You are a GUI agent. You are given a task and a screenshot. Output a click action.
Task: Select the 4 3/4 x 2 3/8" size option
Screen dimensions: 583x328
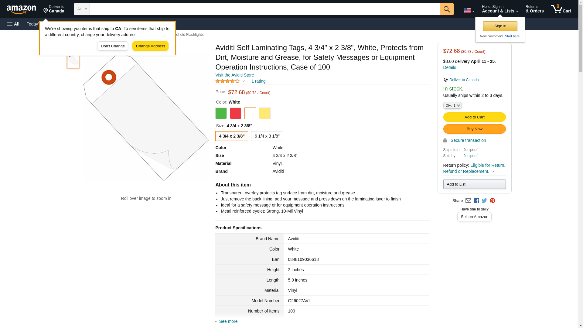pos(232,136)
